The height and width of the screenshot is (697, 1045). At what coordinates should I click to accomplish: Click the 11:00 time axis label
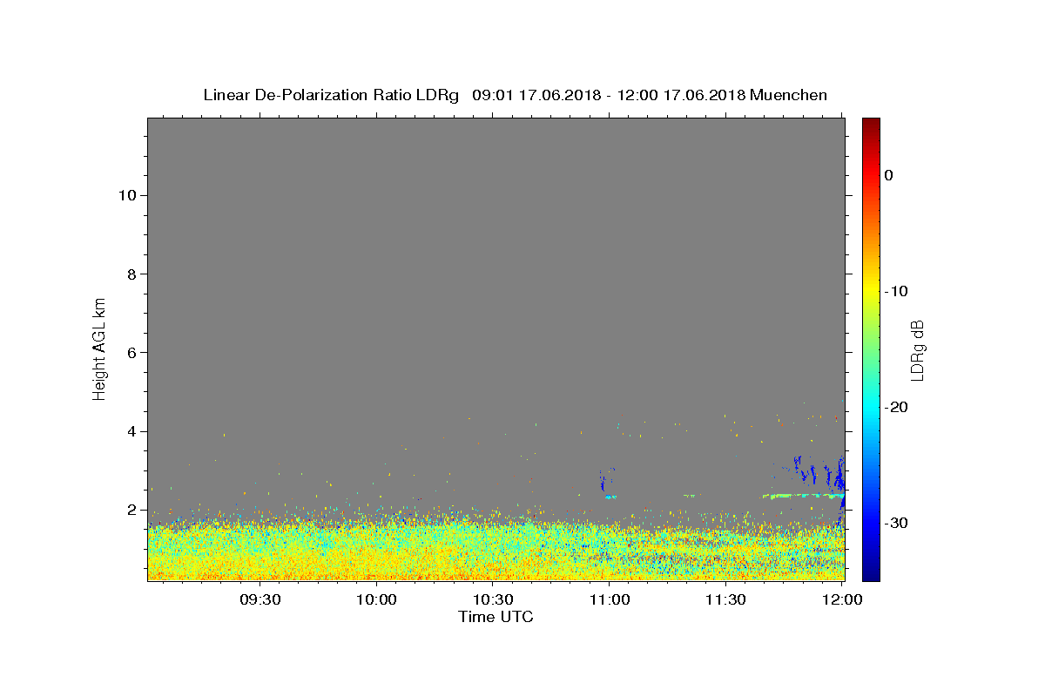610,600
